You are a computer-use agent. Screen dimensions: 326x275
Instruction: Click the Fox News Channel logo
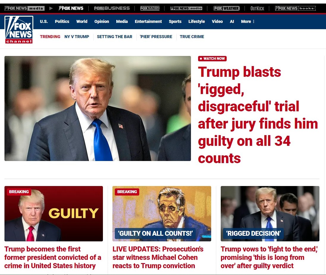[x=19, y=29]
